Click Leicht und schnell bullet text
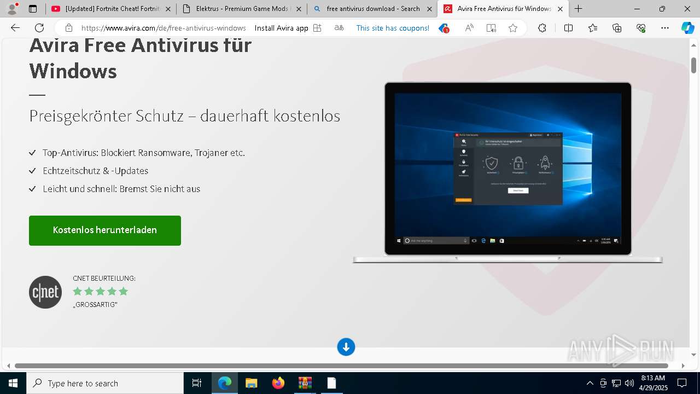The height and width of the screenshot is (394, 700). tap(121, 189)
